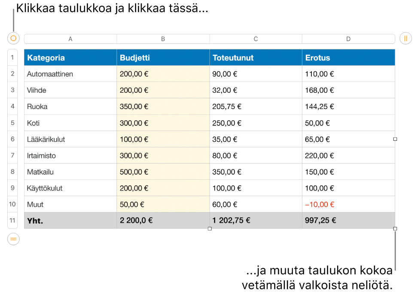
Task: Select column A header tab
Action: coord(70,39)
